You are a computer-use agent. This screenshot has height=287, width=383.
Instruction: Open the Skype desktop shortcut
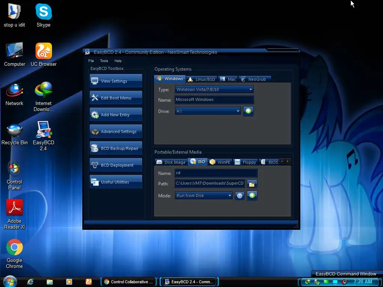43,15
